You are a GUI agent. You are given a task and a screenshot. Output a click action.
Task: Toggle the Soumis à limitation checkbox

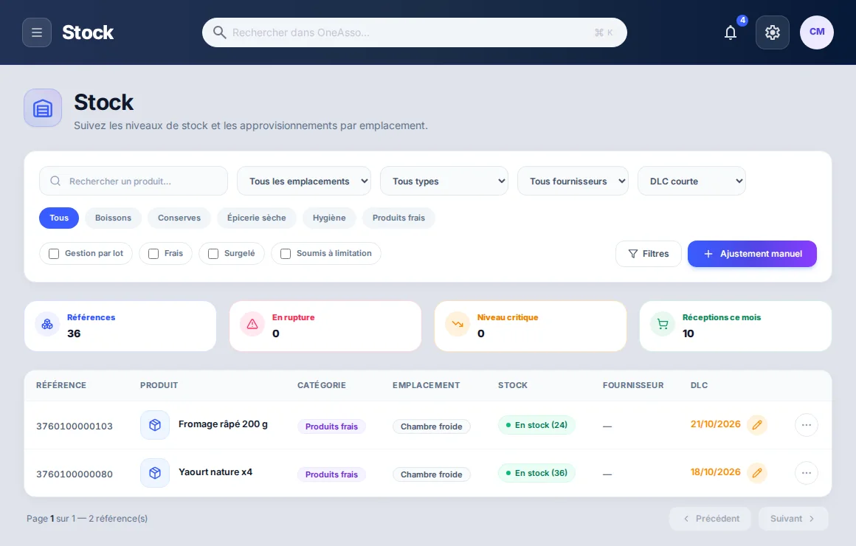(286, 254)
